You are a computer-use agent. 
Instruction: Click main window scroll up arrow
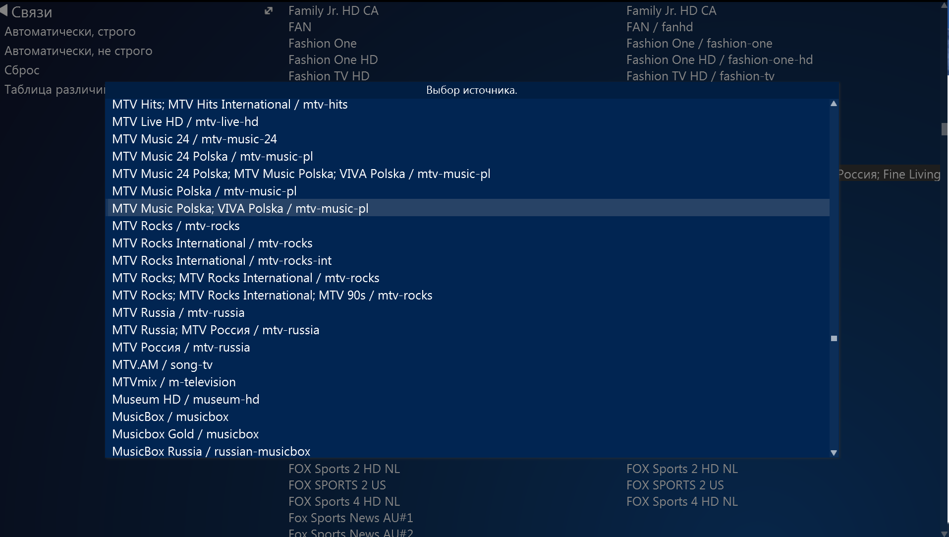pyautogui.click(x=944, y=6)
